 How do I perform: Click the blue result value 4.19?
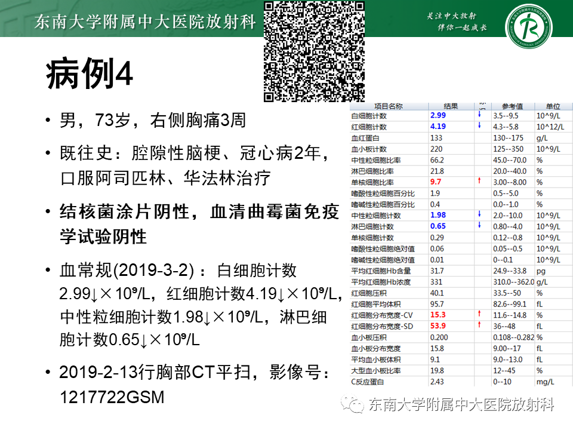(438, 126)
